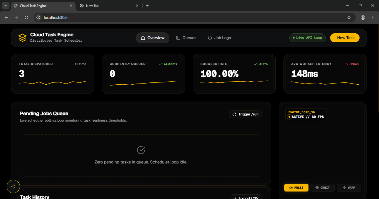Click the Total Dispatched value 3

[x=22, y=74]
